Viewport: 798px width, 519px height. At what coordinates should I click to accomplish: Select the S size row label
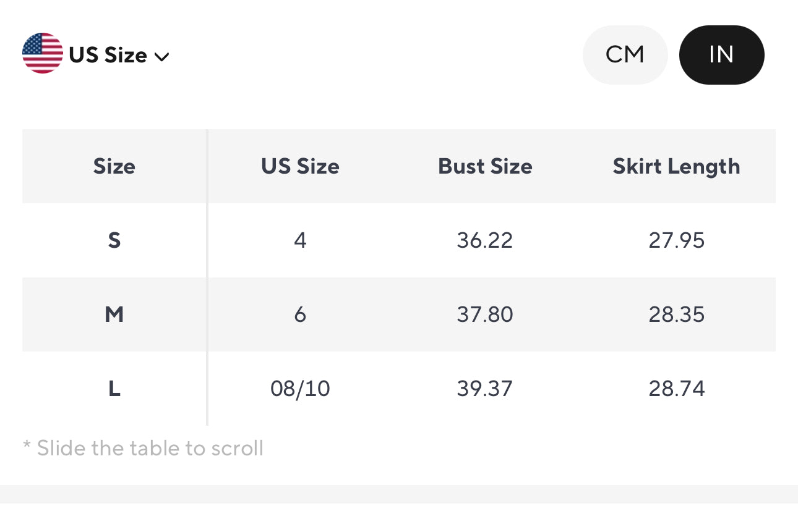(114, 240)
